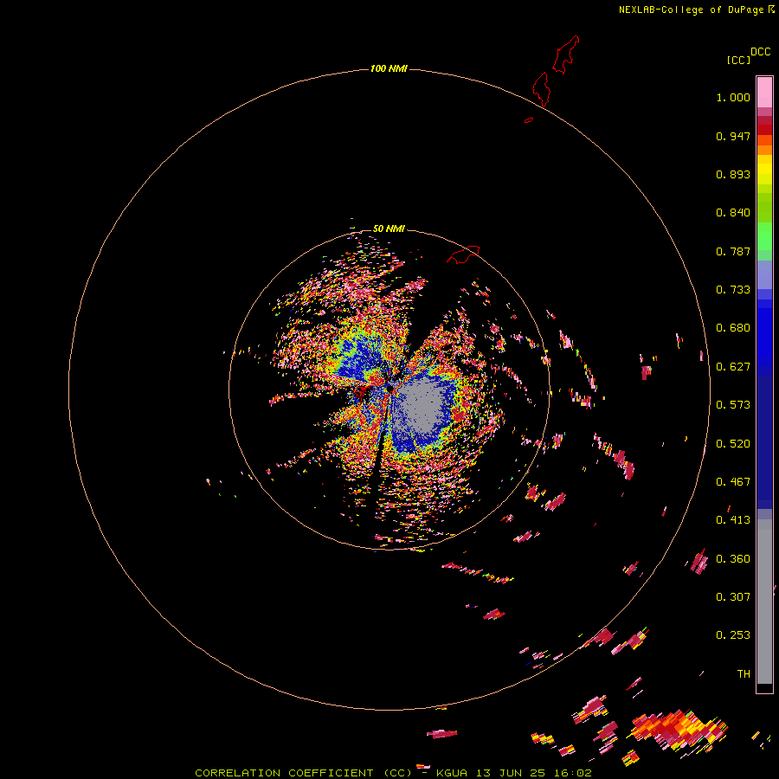Click the black radar site dot at center
Viewport: 779px width, 779px height.
click(x=389, y=388)
